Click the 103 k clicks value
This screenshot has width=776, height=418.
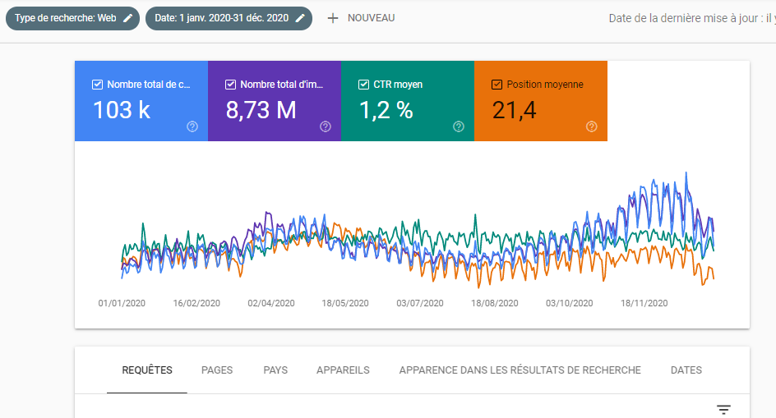(122, 110)
